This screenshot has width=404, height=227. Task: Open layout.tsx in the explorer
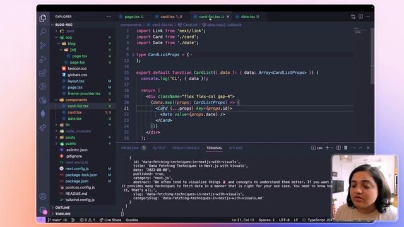[x=76, y=81]
